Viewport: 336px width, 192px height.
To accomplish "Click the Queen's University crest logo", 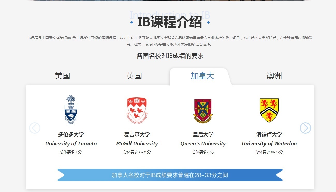I will 203,111.
